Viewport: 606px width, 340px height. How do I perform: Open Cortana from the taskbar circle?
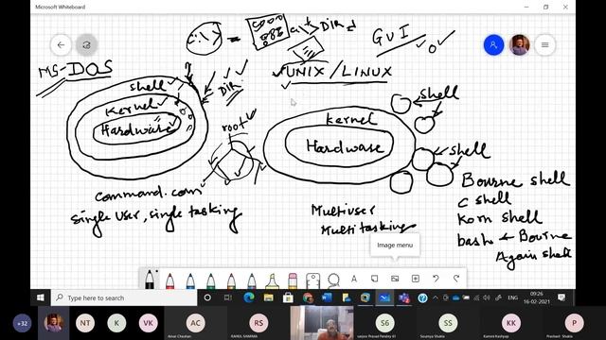207,297
